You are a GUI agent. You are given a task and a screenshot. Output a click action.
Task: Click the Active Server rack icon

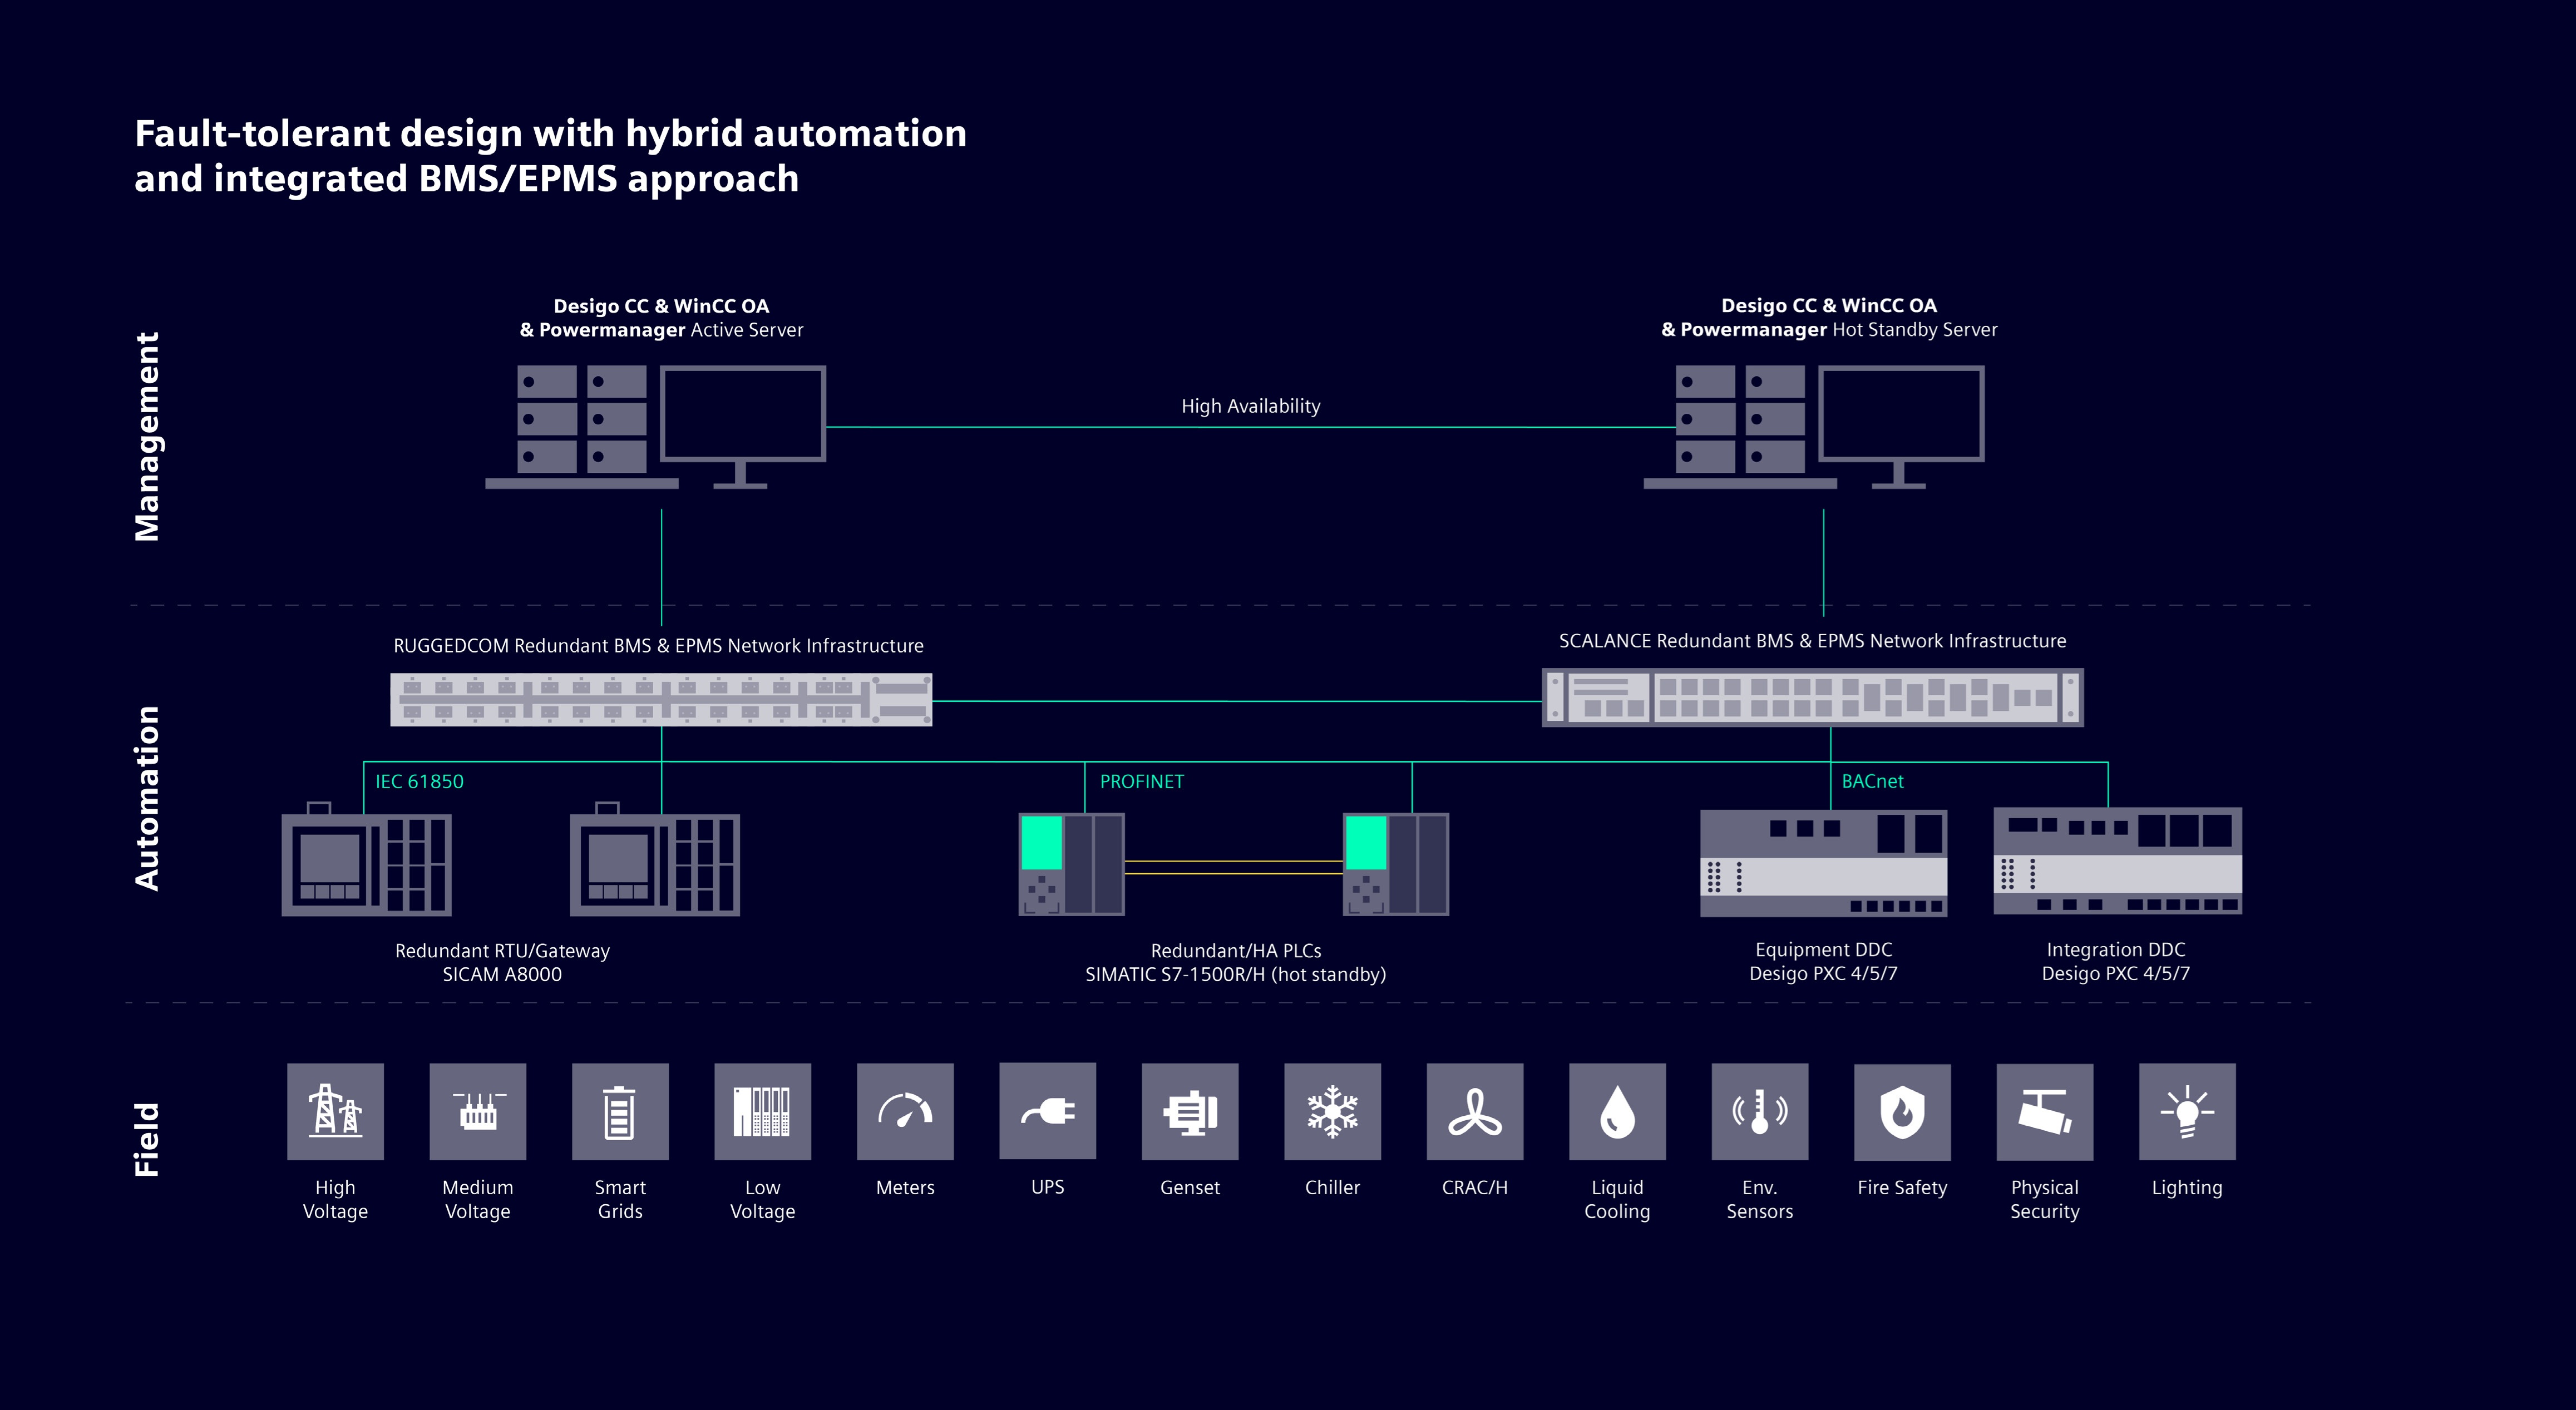(x=582, y=427)
